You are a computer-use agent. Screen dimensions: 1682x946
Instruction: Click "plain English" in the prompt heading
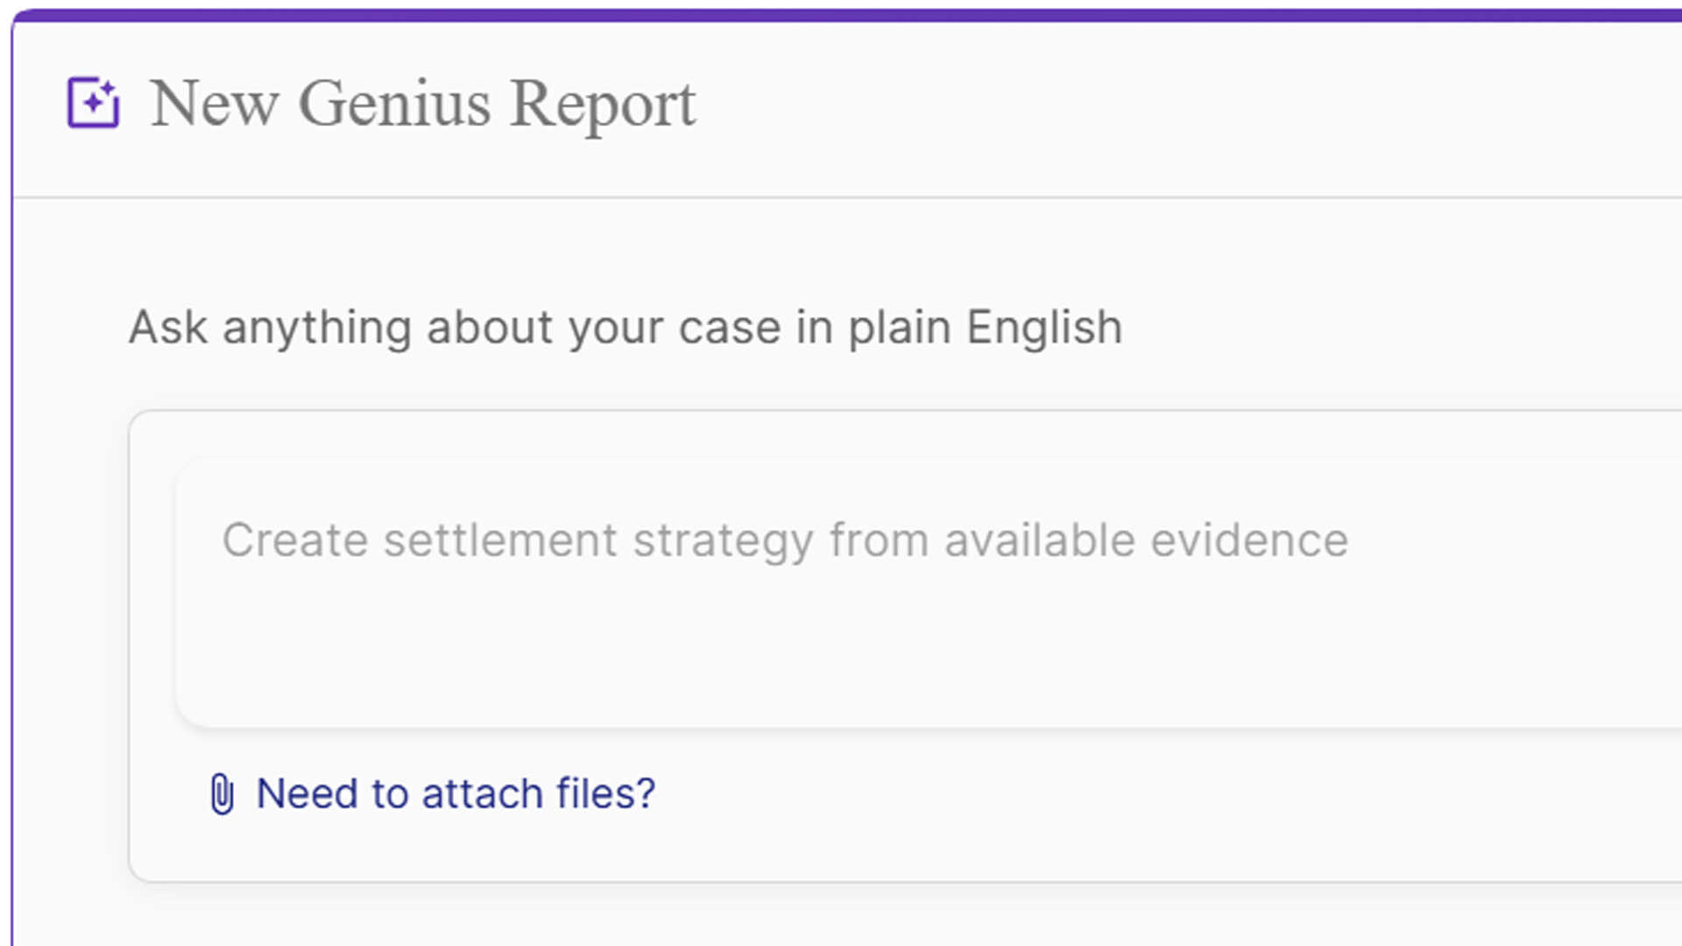click(985, 328)
